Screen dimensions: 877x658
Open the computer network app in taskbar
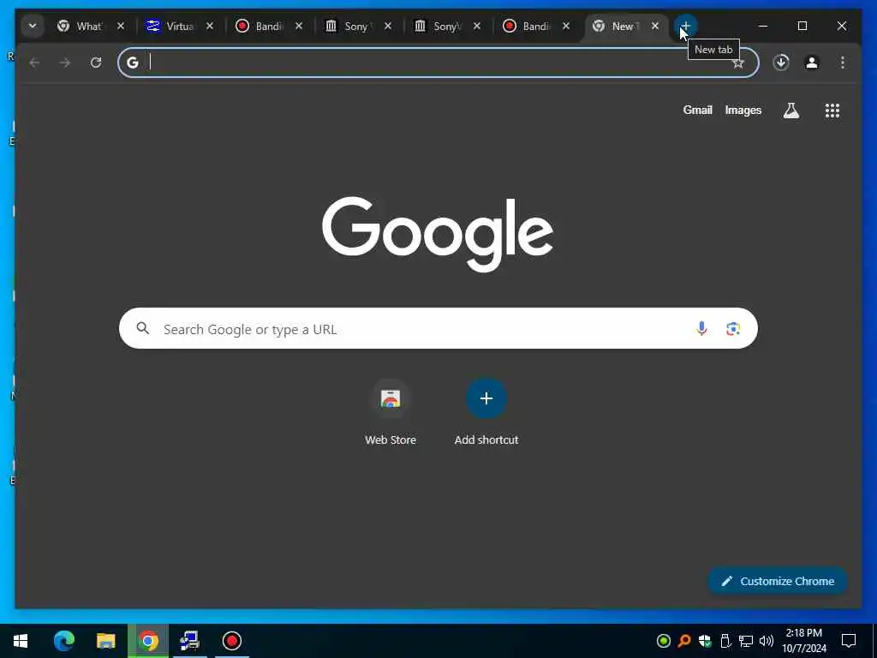click(x=189, y=641)
